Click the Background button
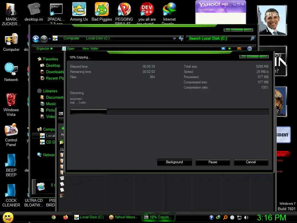Image resolution: width=297 pixels, height=223 pixels. (174, 162)
